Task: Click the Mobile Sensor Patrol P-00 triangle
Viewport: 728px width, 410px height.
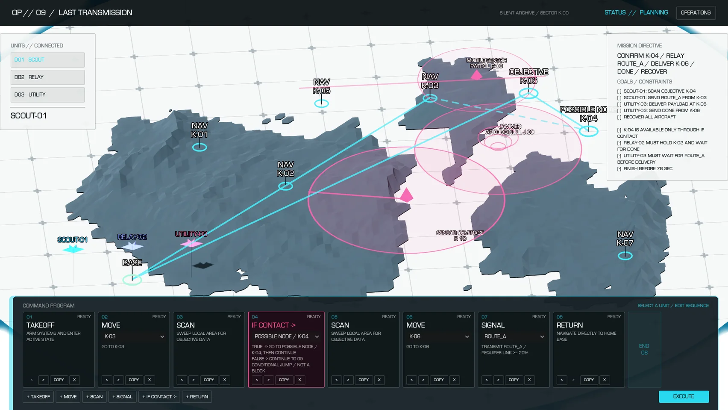Action: pos(476,75)
